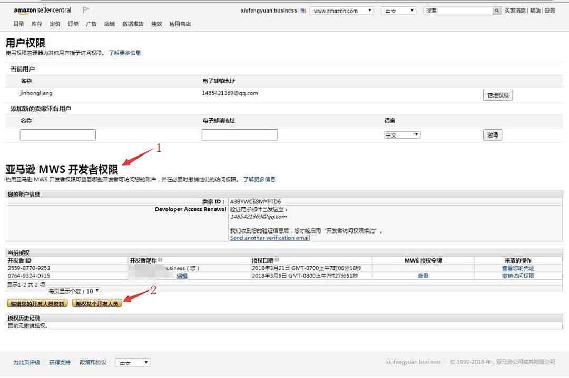The image size is (569, 378).
Task: Click the 帮助 link in the header
Action: [x=535, y=11]
